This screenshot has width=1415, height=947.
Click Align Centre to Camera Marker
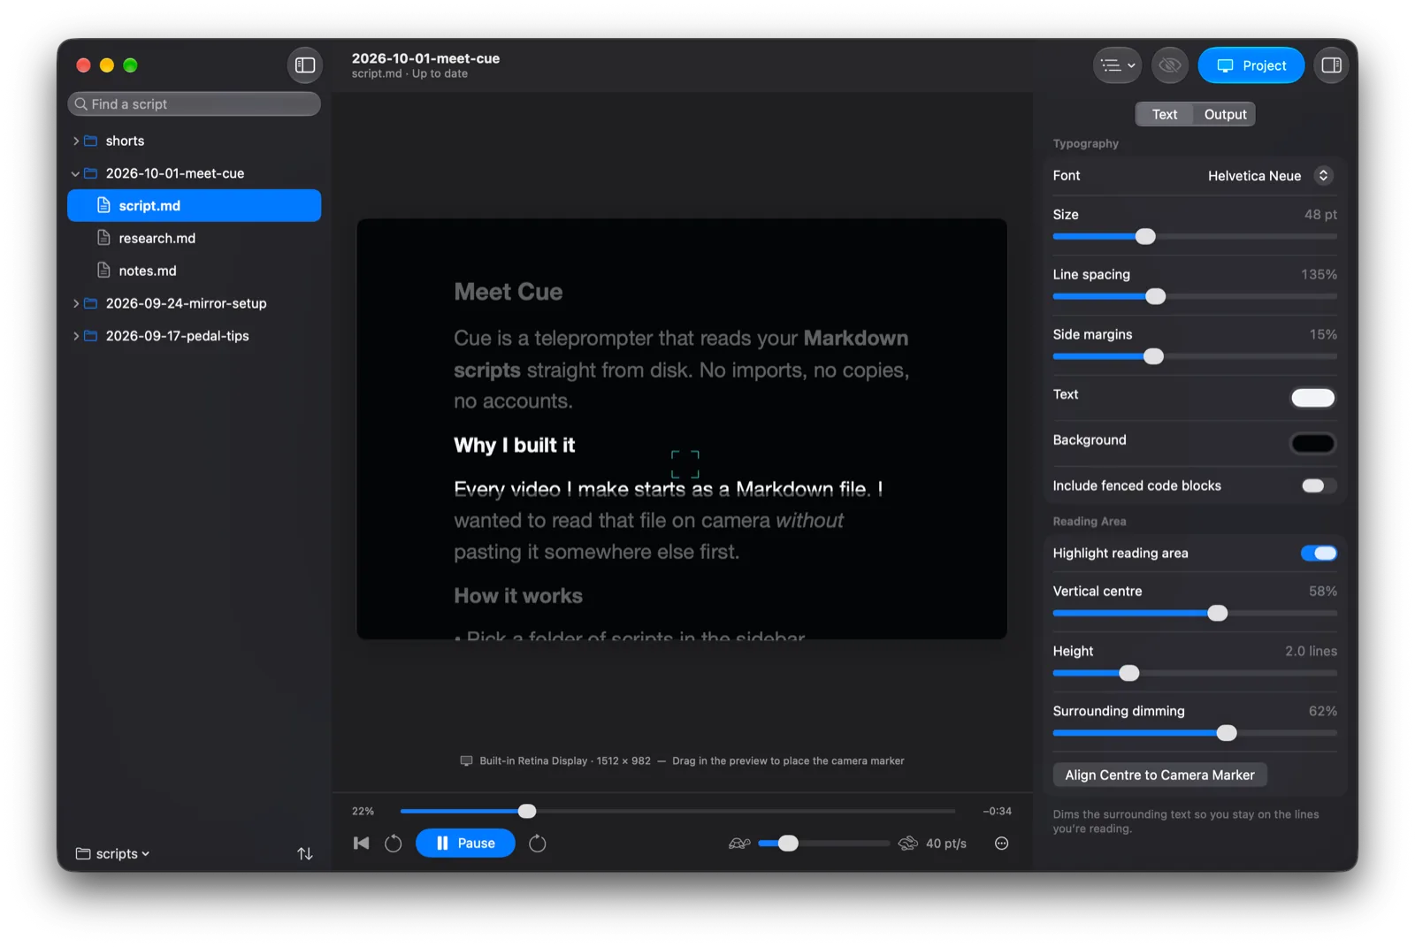pos(1159,775)
